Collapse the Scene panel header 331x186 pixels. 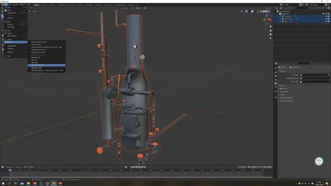click(x=282, y=71)
